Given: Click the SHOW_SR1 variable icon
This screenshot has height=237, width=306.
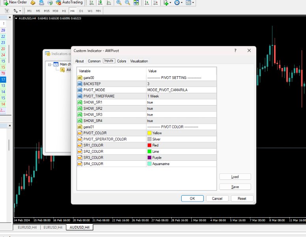Looking at the screenshot, I should [x=80, y=102].
